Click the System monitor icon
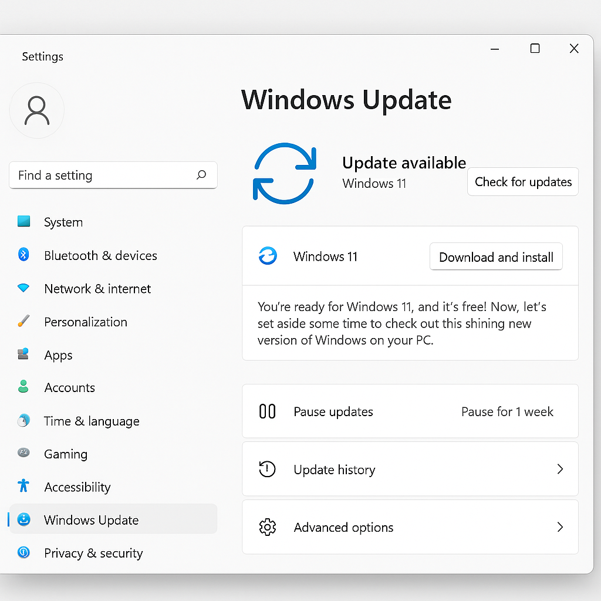Screen dimensions: 601x601 coord(23,221)
